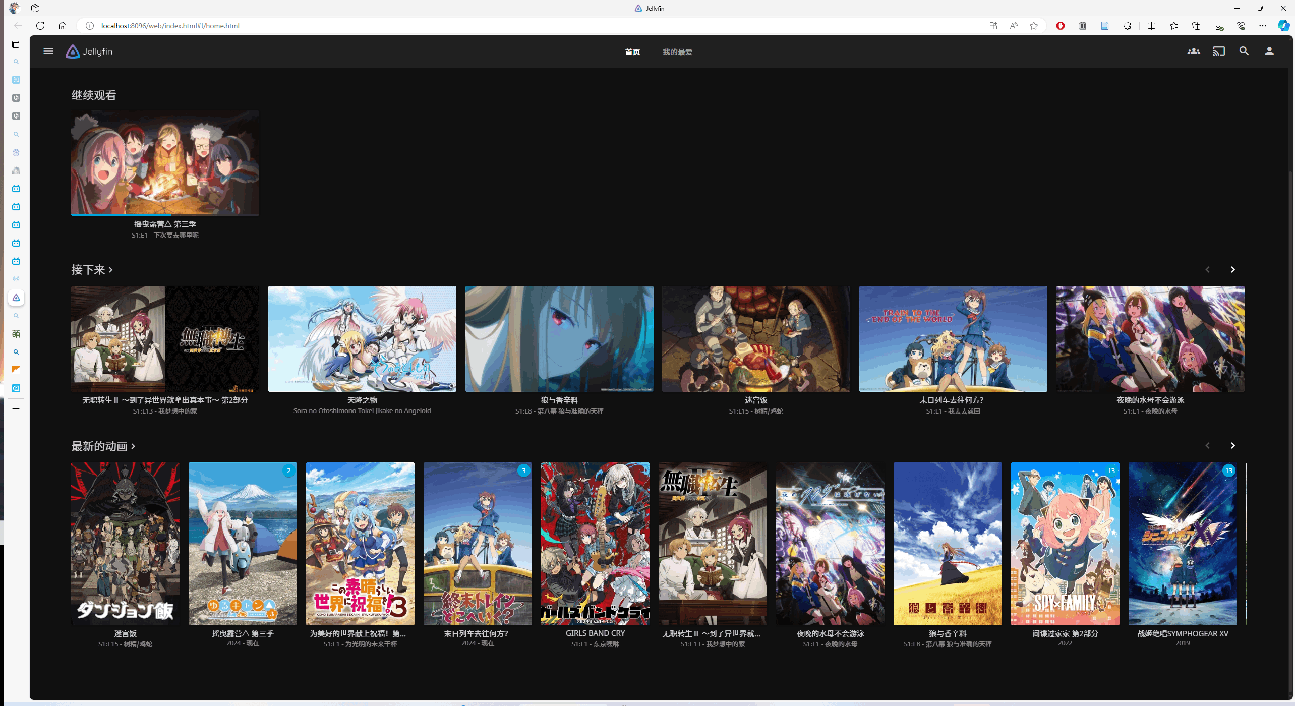
Task: Click the Jellyfin logo
Action: (x=90, y=51)
